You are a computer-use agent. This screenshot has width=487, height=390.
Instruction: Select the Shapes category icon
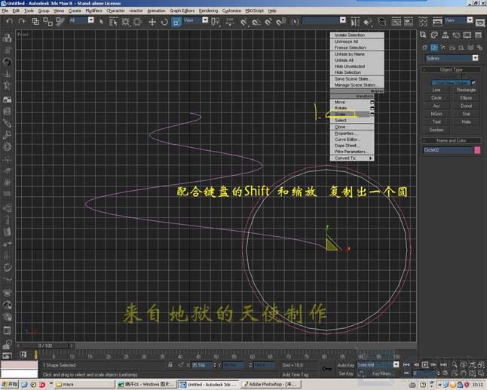tap(434, 48)
